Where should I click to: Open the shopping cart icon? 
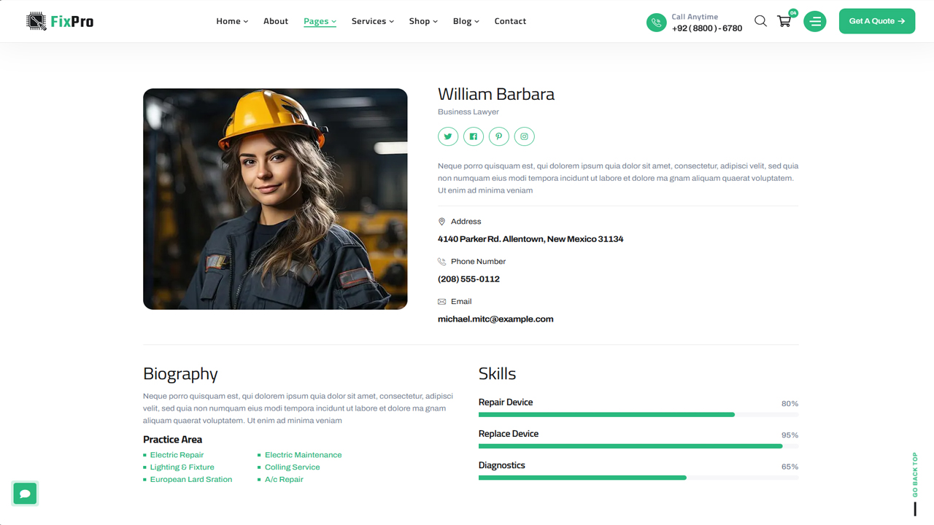pos(784,21)
